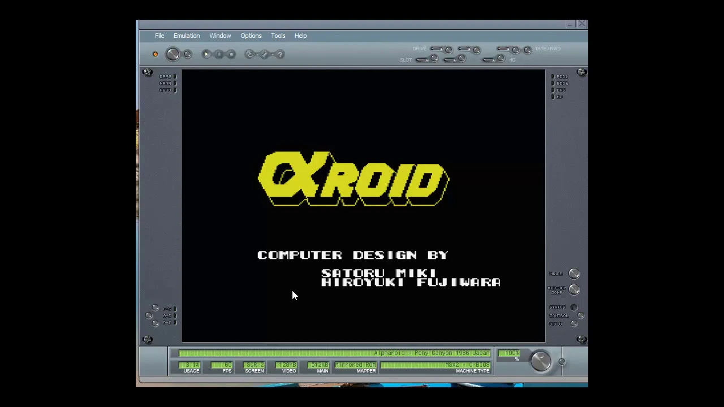Open the MIXER panel knob
Viewport: 724px width, 407px height.
574,274
